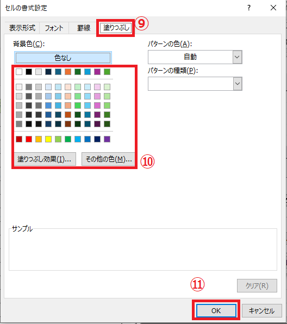Open the 自動 pattern color combo box

click(195, 57)
